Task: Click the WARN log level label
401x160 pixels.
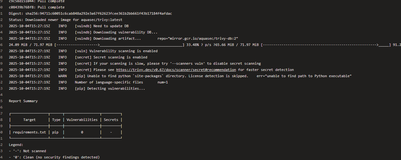Action: tap(62, 76)
